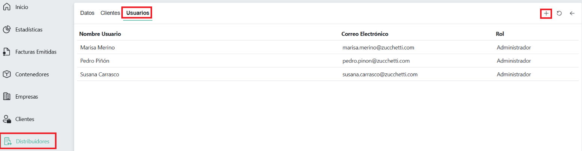Switch to the Clientes tab
The height and width of the screenshot is (151, 582).
[x=110, y=13]
